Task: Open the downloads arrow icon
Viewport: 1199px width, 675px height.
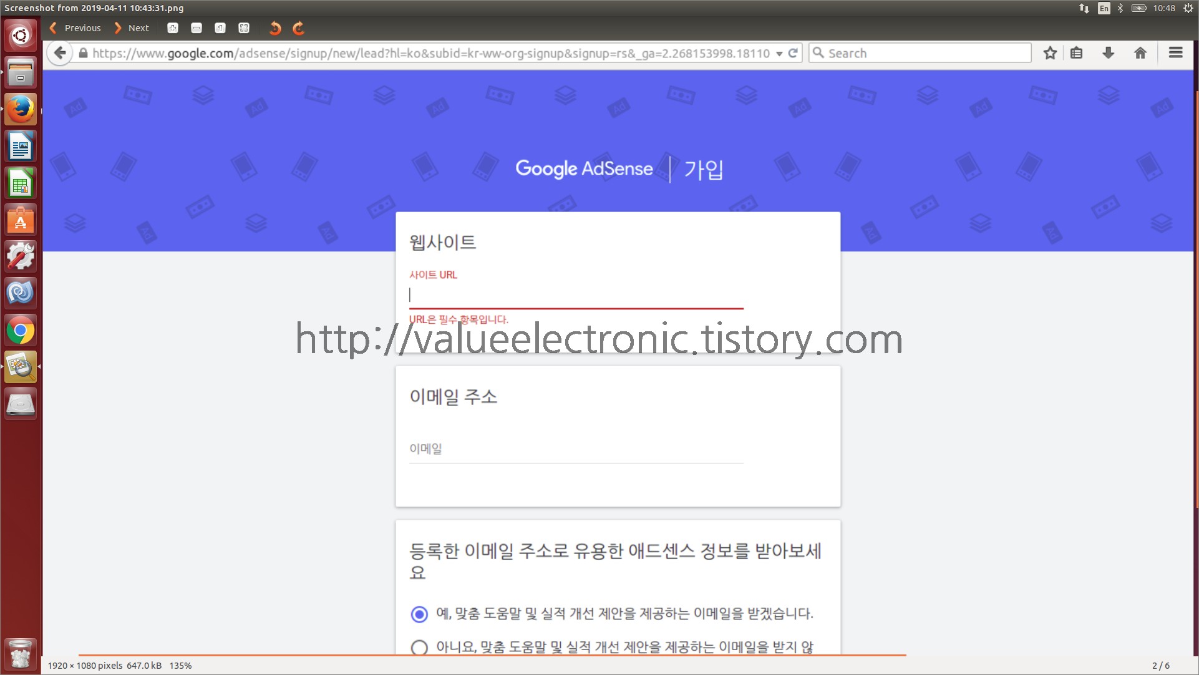Action: tap(1109, 53)
